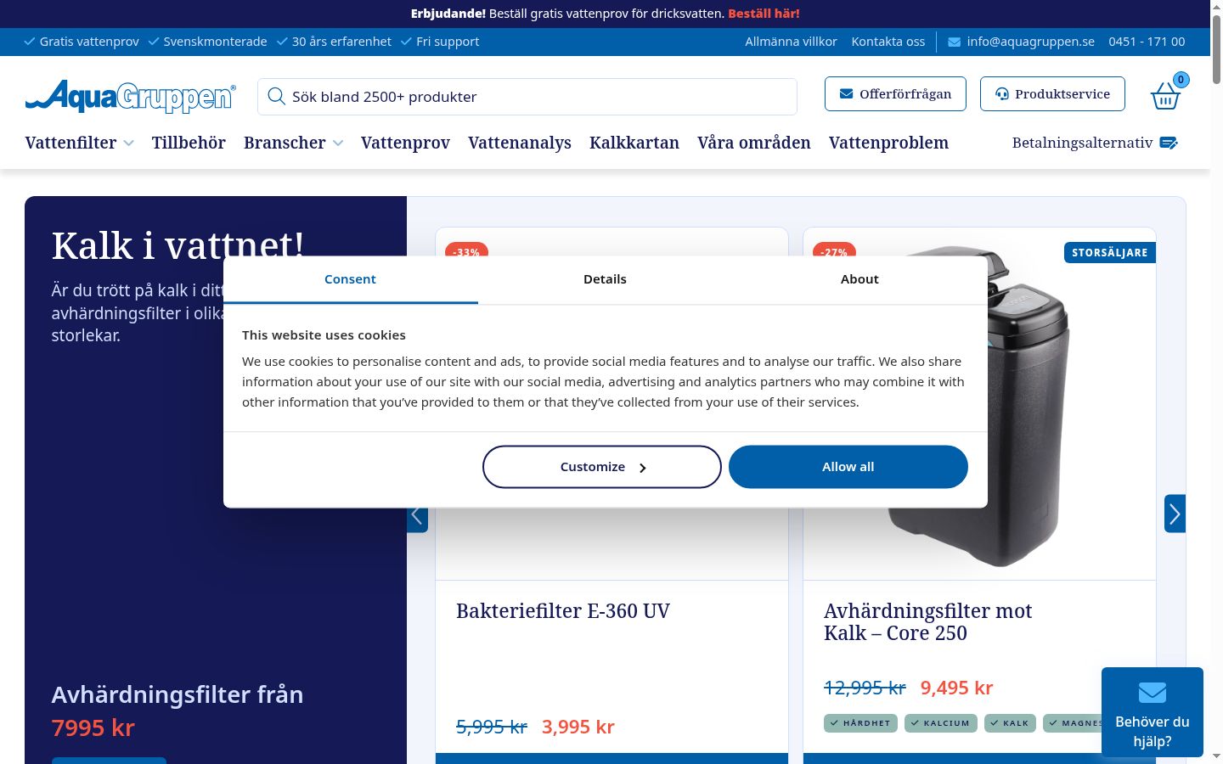The image size is (1223, 764).
Task: Click the KALCIUM tag
Action: (x=940, y=723)
